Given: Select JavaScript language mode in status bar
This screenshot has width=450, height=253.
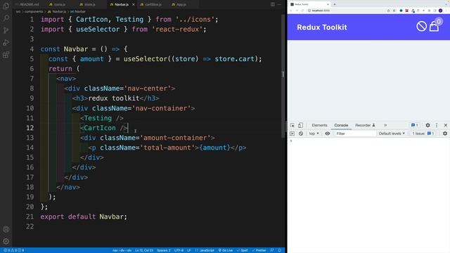Looking at the screenshot, I should point(205,250).
